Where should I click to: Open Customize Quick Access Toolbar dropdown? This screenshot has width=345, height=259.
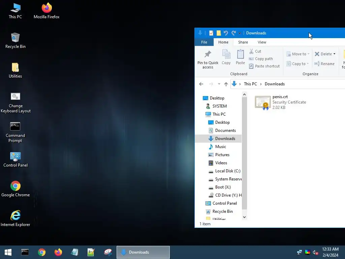point(240,33)
